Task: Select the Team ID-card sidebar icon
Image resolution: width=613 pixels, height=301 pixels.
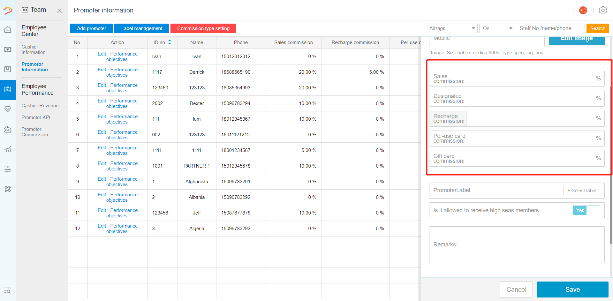Action: pyautogui.click(x=8, y=90)
